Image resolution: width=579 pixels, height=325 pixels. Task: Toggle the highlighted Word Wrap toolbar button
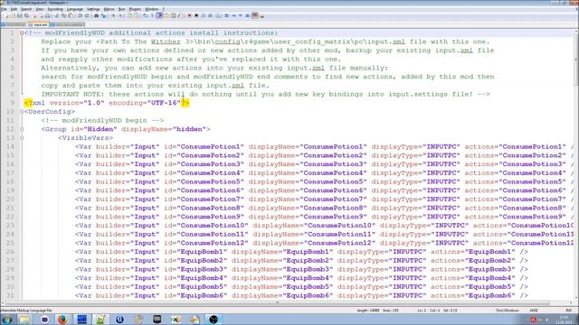coord(159,16)
